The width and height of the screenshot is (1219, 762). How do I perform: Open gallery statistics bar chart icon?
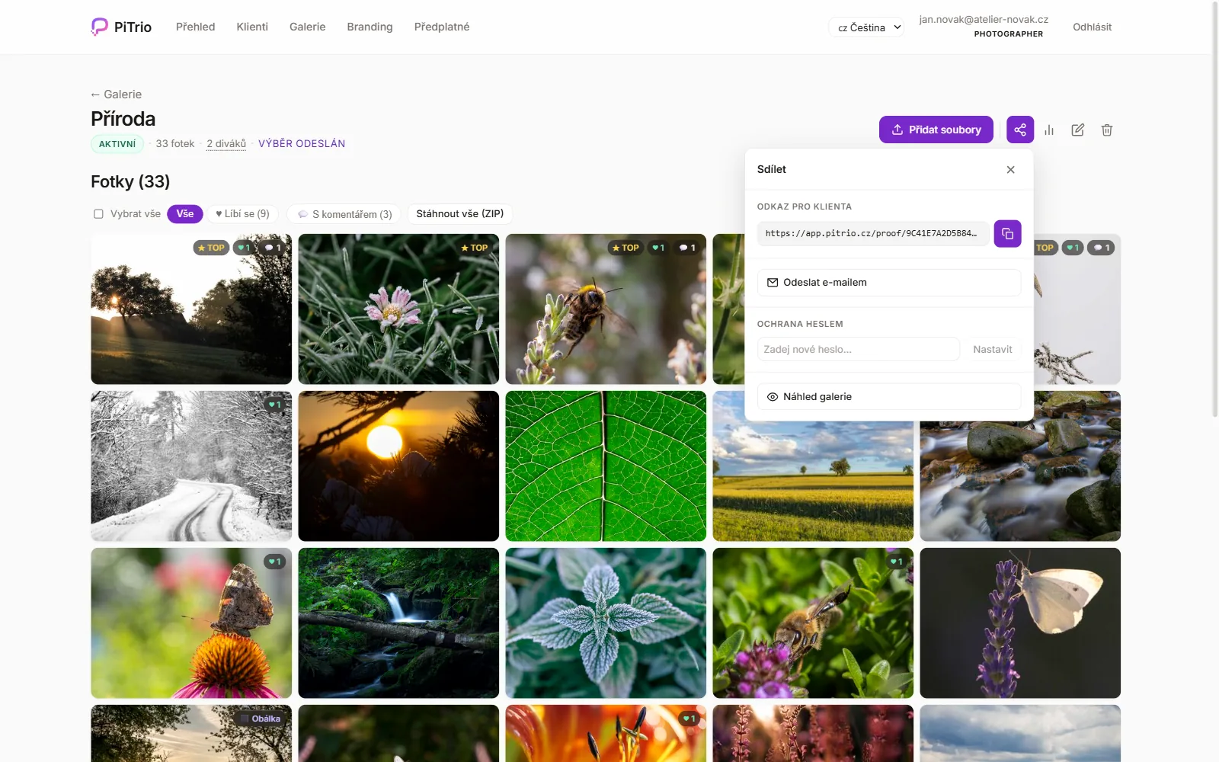click(x=1049, y=130)
